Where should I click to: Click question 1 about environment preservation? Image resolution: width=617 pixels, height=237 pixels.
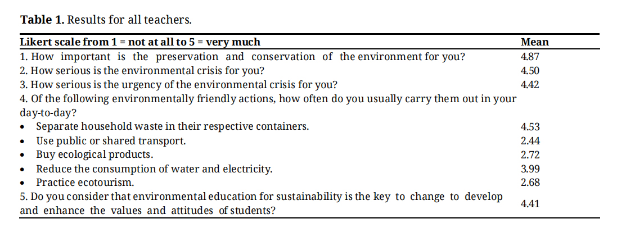pyautogui.click(x=242, y=57)
